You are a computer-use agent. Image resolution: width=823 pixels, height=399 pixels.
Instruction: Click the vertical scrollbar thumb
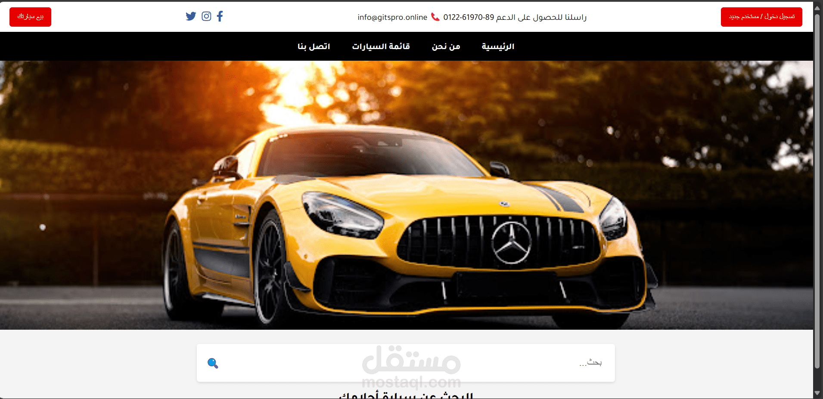click(x=817, y=191)
